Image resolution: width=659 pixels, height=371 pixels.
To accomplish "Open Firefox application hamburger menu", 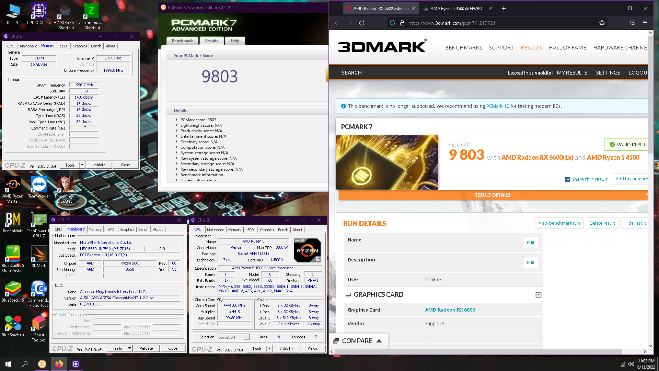I will pyautogui.click(x=645, y=23).
